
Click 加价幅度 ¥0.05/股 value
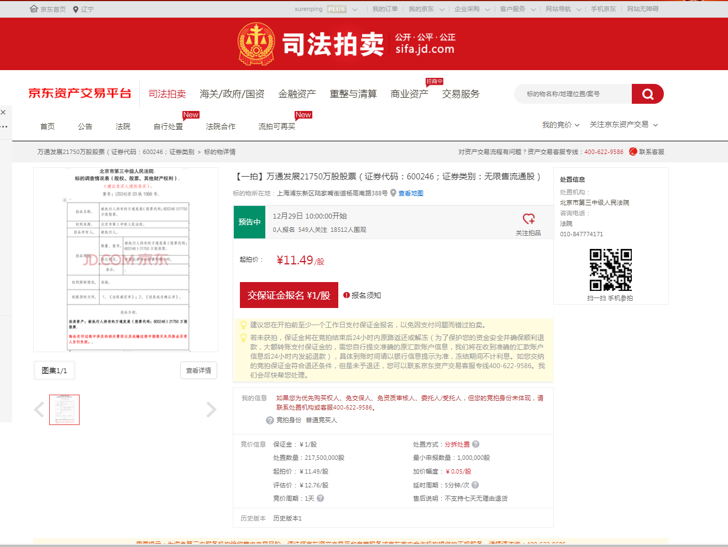click(458, 471)
